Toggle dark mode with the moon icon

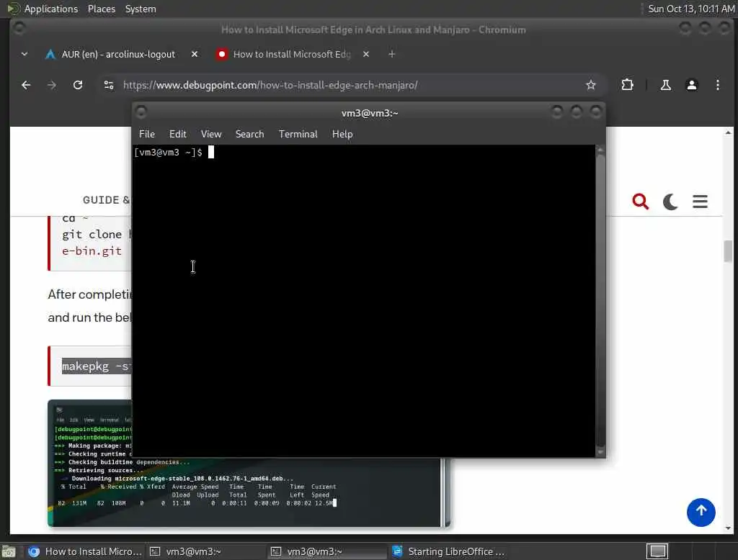click(x=670, y=202)
